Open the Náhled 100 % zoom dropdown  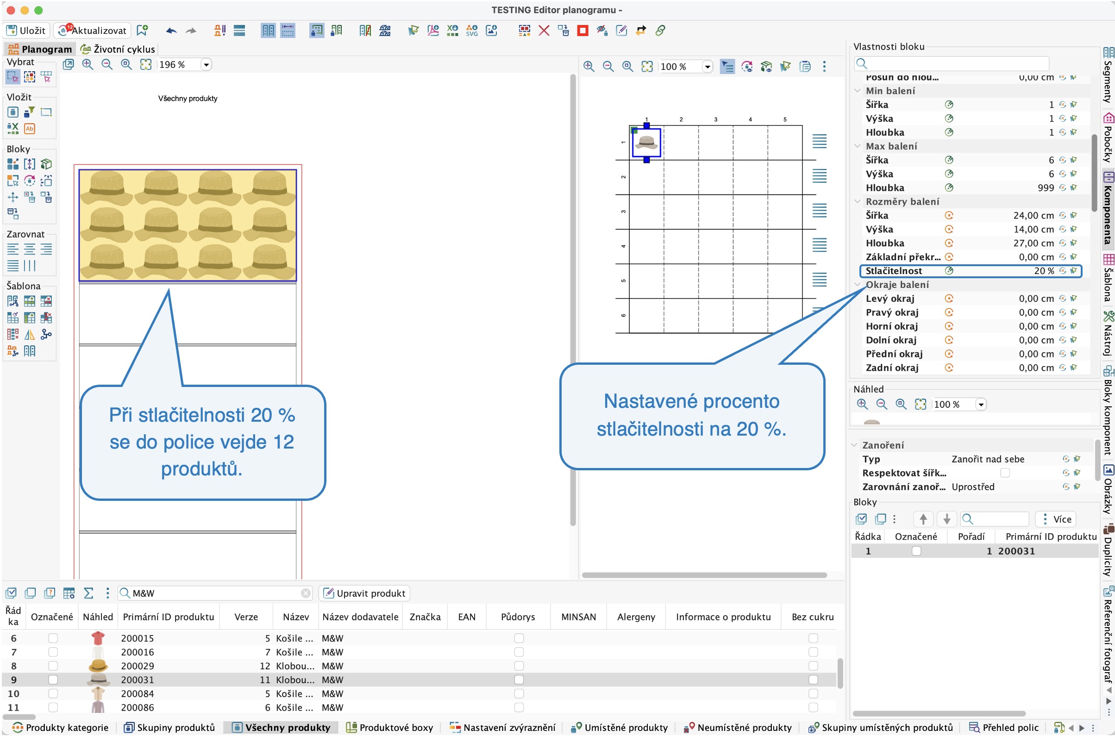pyautogui.click(x=981, y=404)
